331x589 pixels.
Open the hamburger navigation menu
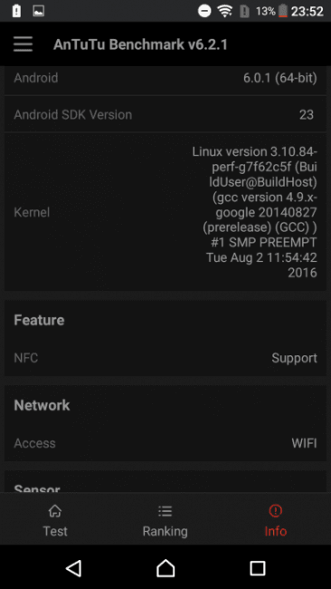pyautogui.click(x=24, y=44)
